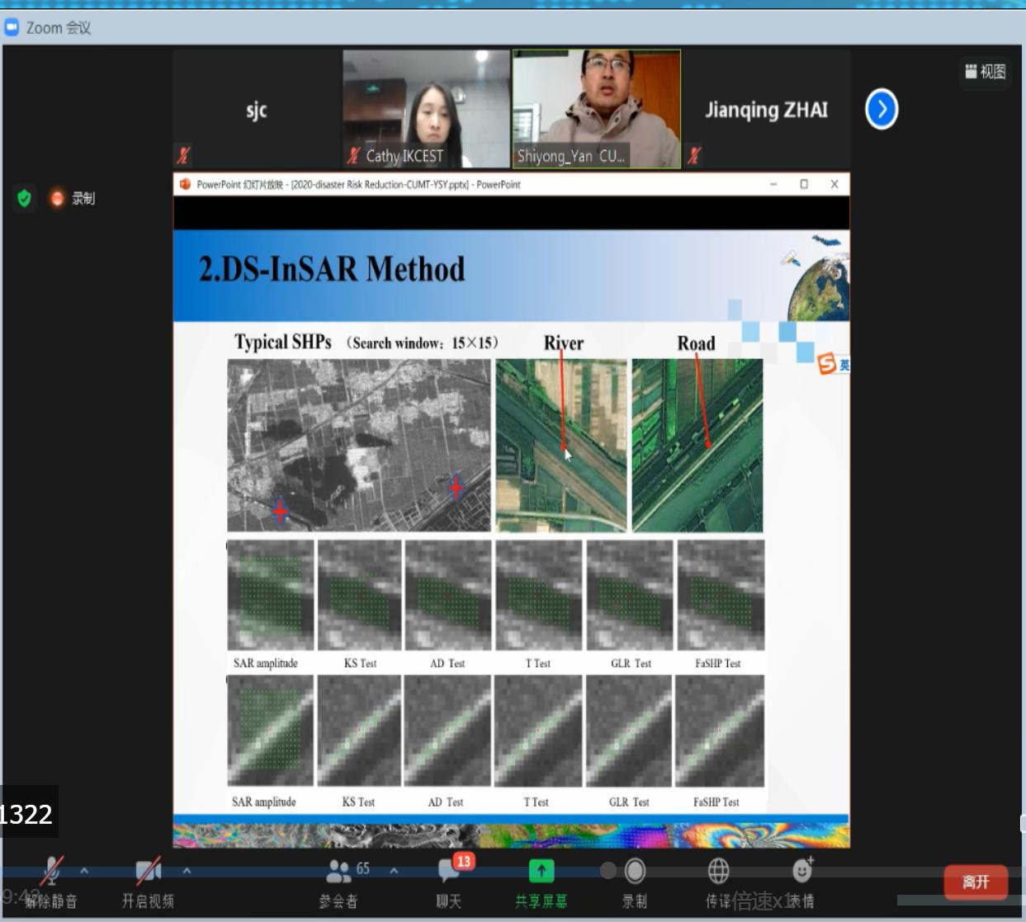Leave the meeting with the red 离开 button

point(975,882)
